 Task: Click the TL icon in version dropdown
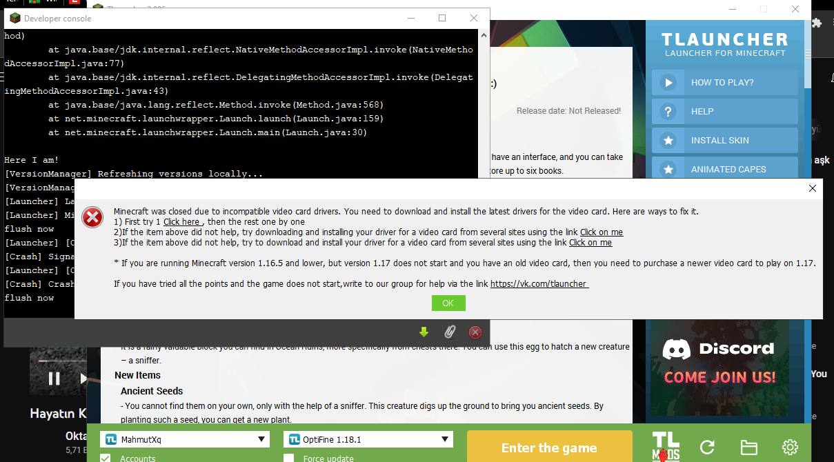(x=295, y=439)
